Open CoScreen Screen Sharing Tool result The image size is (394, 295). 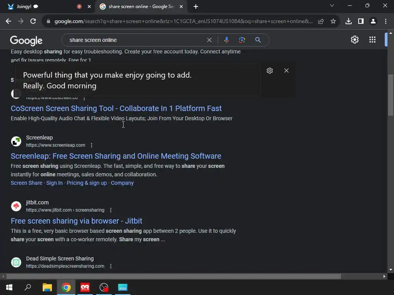click(x=116, y=108)
